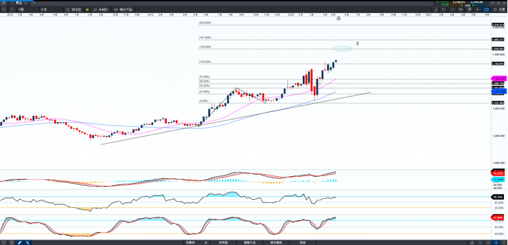Image resolution: width=508 pixels, height=245 pixels.
Task: Click the reset chart icon at bottom left
Action: tap(3, 242)
